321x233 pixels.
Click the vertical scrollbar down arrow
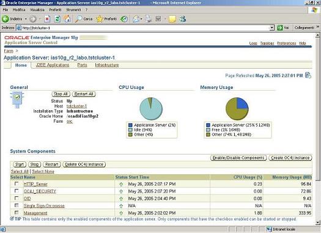[318, 223]
